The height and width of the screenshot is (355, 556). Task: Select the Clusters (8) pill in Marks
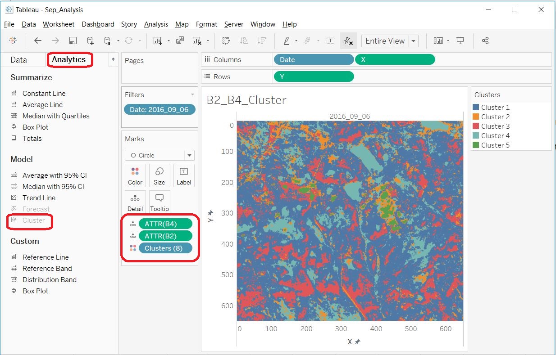[165, 248]
